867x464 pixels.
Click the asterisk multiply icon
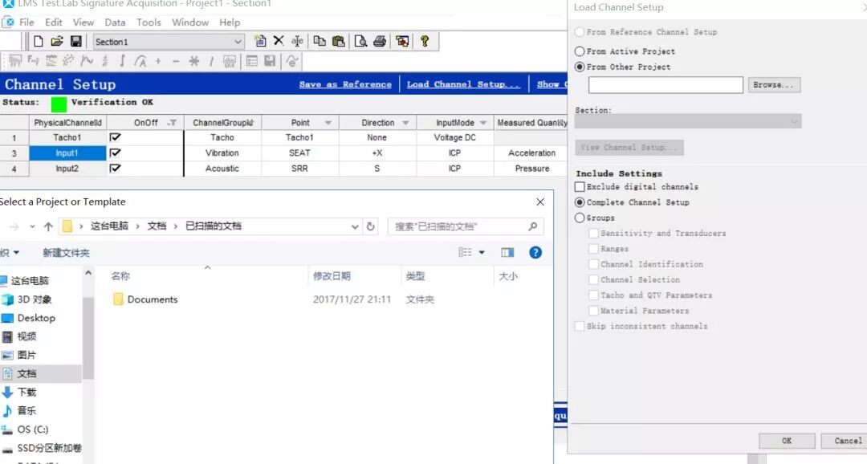click(x=194, y=61)
